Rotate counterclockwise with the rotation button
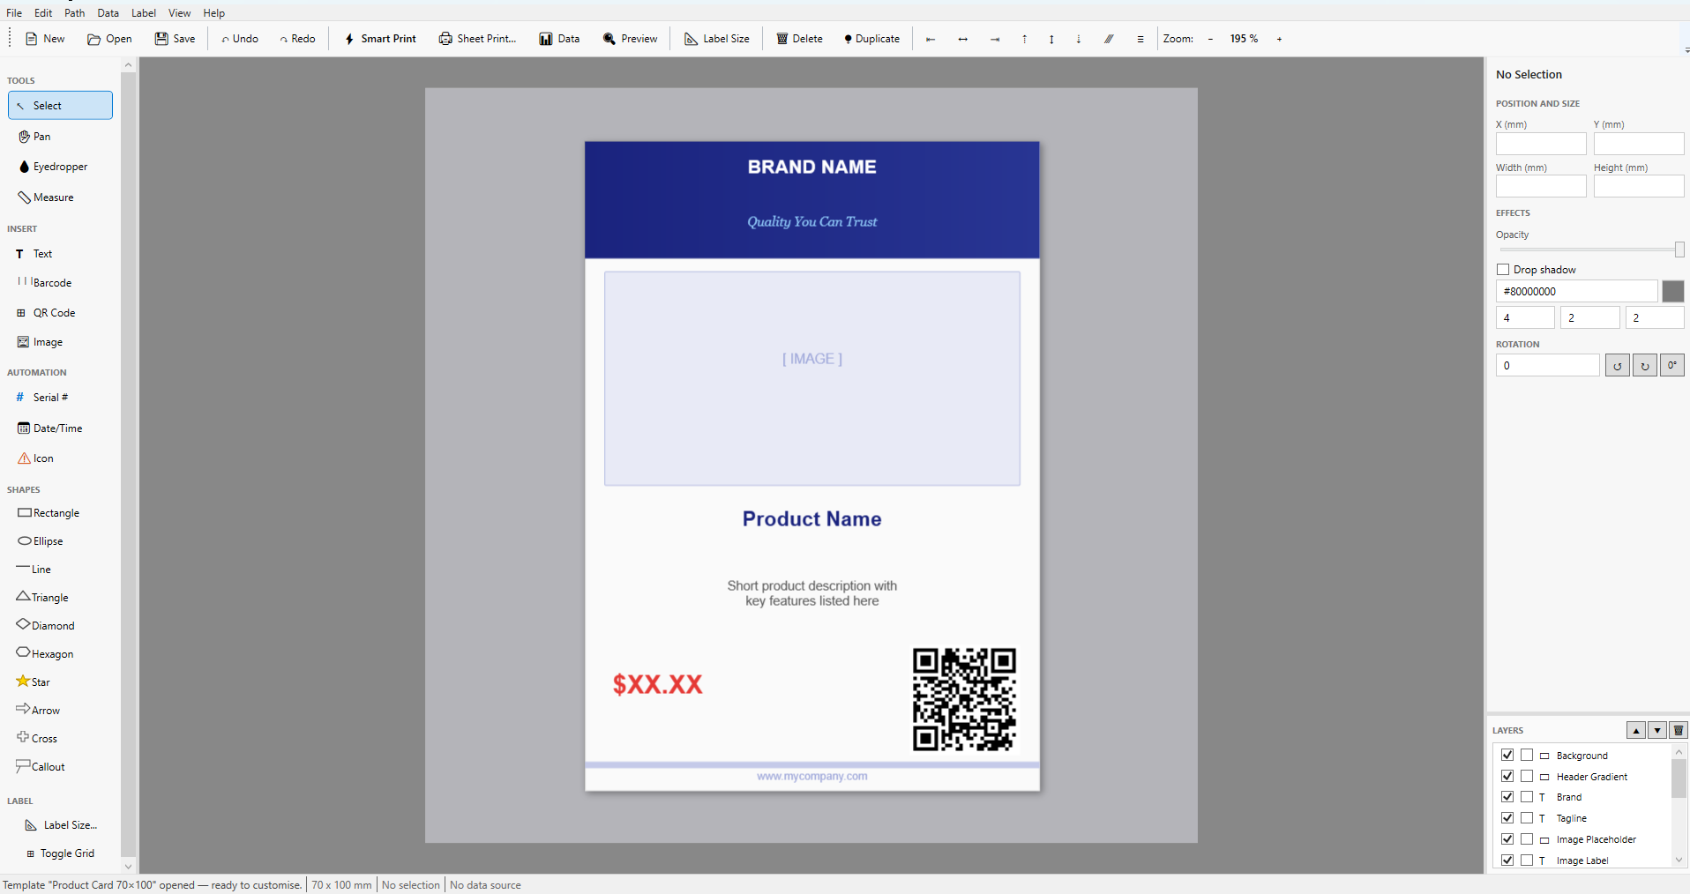Image resolution: width=1690 pixels, height=894 pixels. tap(1618, 366)
